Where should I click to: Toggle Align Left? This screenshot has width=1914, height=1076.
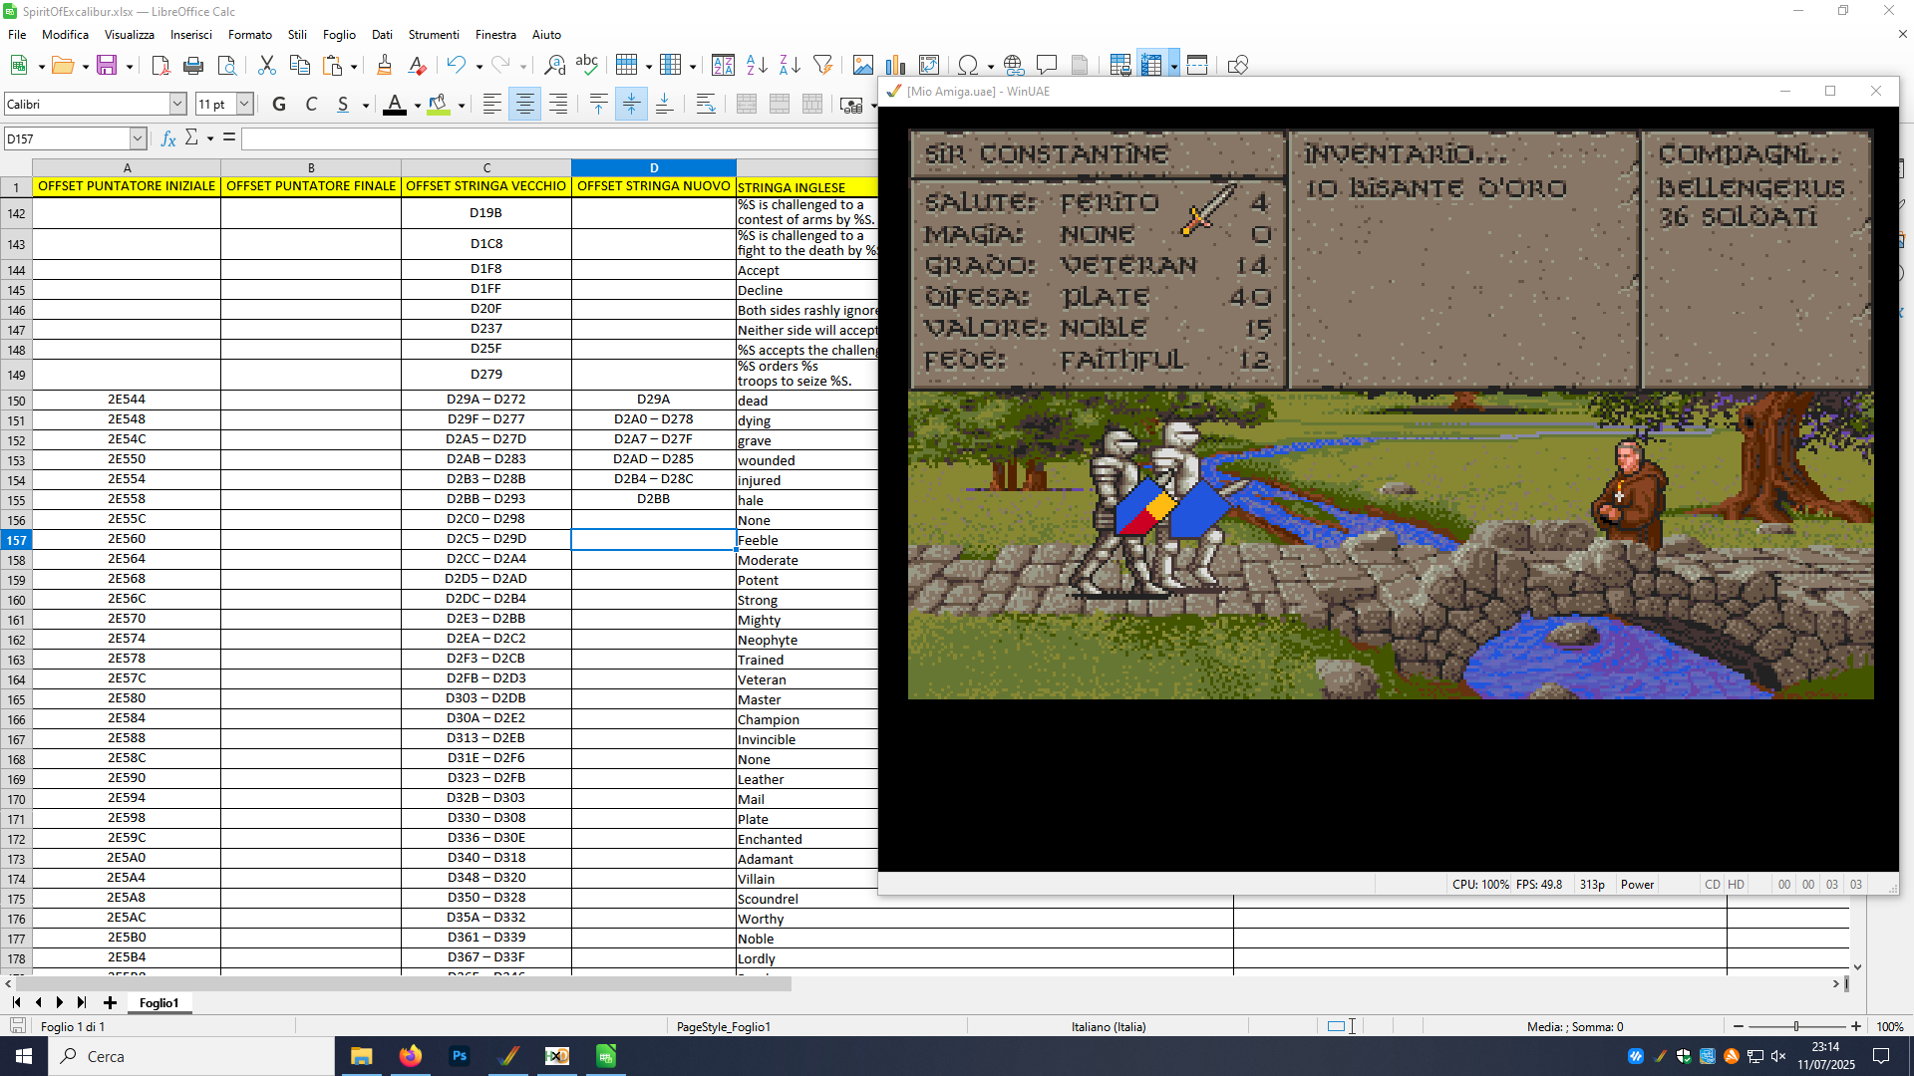(491, 105)
